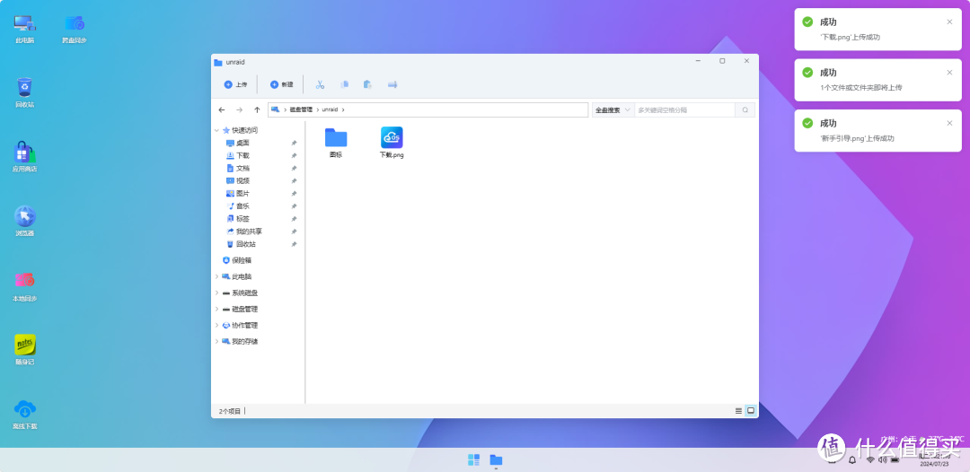The width and height of the screenshot is (970, 472).
Task: Open 保险箱 in the sidebar
Action: click(237, 260)
